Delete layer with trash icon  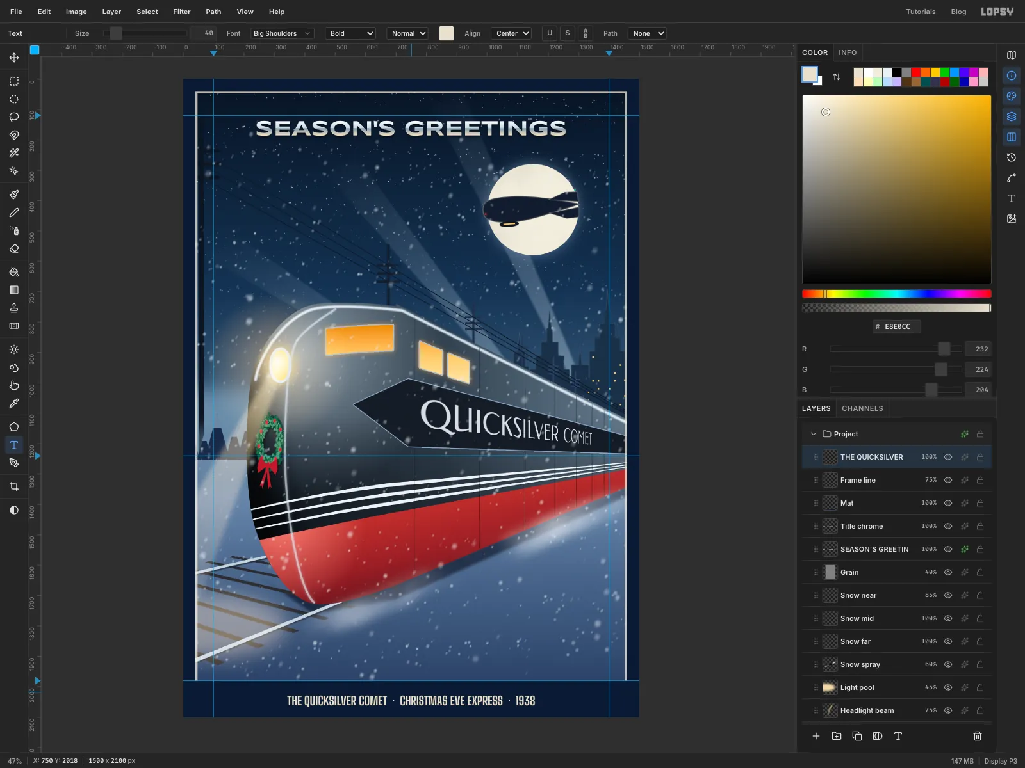click(978, 736)
